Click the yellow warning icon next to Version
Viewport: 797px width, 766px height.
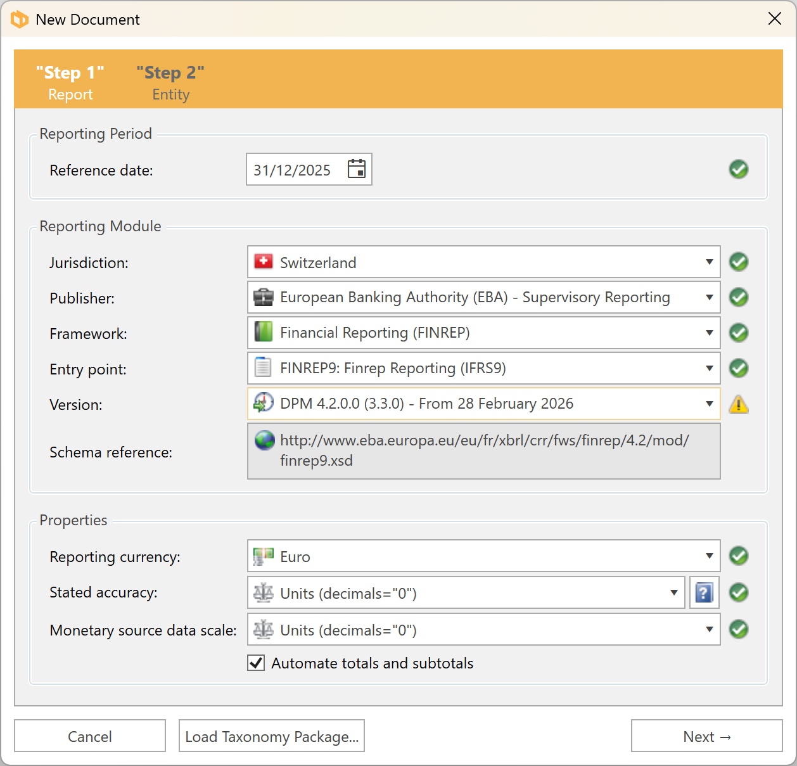point(739,404)
